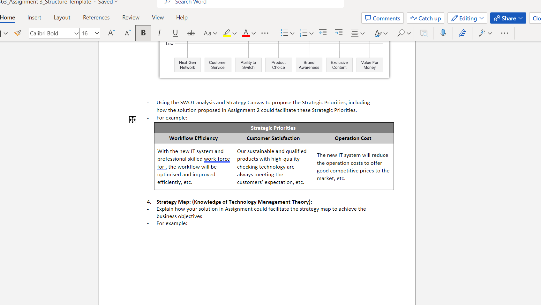This screenshot has height=305, width=541.
Task: Click the Increase Indent icon
Action: click(339, 33)
